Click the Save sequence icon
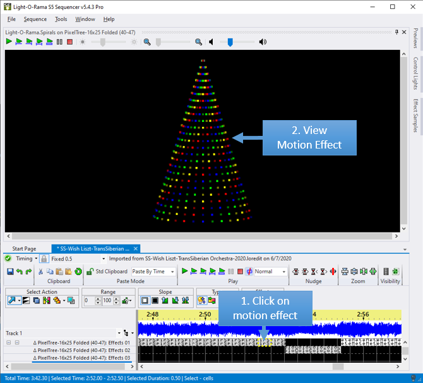 pyautogui.click(x=10, y=272)
